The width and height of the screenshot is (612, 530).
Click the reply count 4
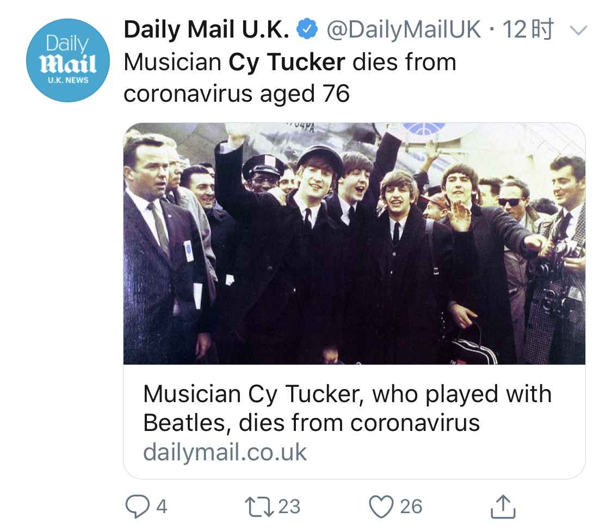pyautogui.click(x=162, y=507)
